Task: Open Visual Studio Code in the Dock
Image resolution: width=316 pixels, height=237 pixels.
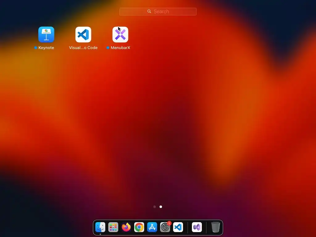Action: (x=178, y=227)
